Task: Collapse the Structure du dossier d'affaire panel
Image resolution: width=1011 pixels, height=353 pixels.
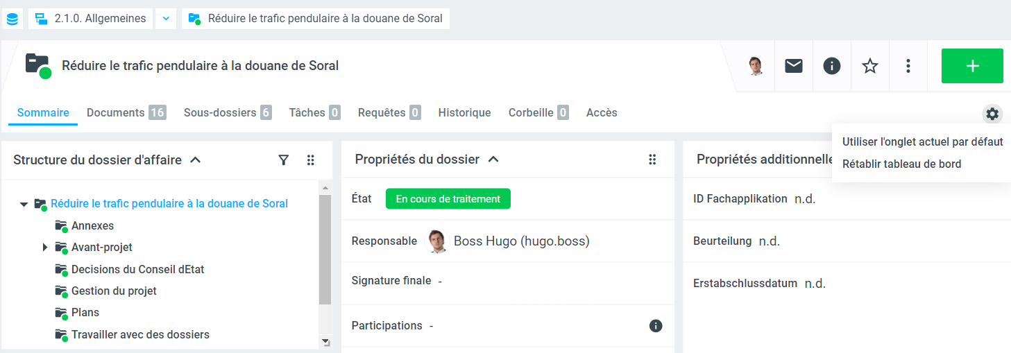Action: pos(196,160)
